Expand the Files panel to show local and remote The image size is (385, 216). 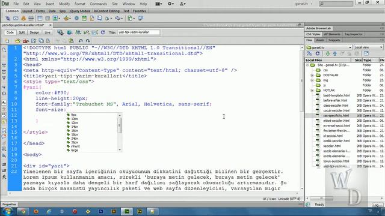pos(366,53)
